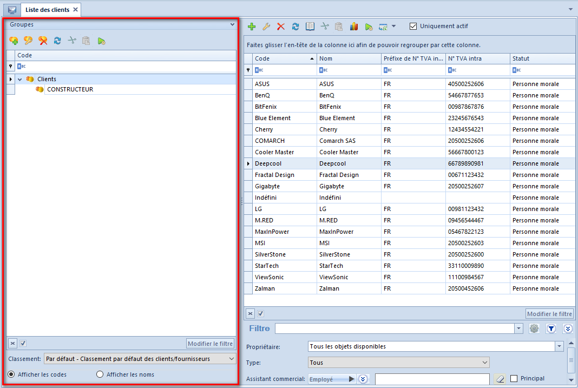Viewport: 578px width, 388px height.
Task: Delete the selected client with the red X
Action: 281,26
